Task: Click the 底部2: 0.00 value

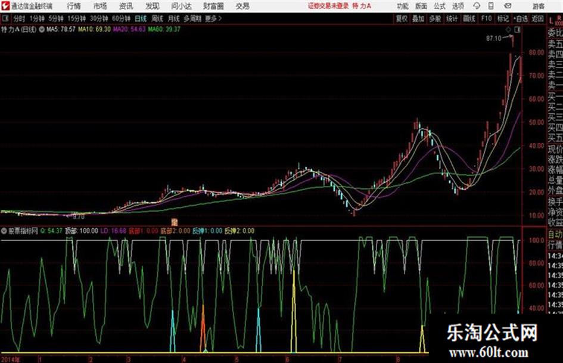Action: pos(175,231)
